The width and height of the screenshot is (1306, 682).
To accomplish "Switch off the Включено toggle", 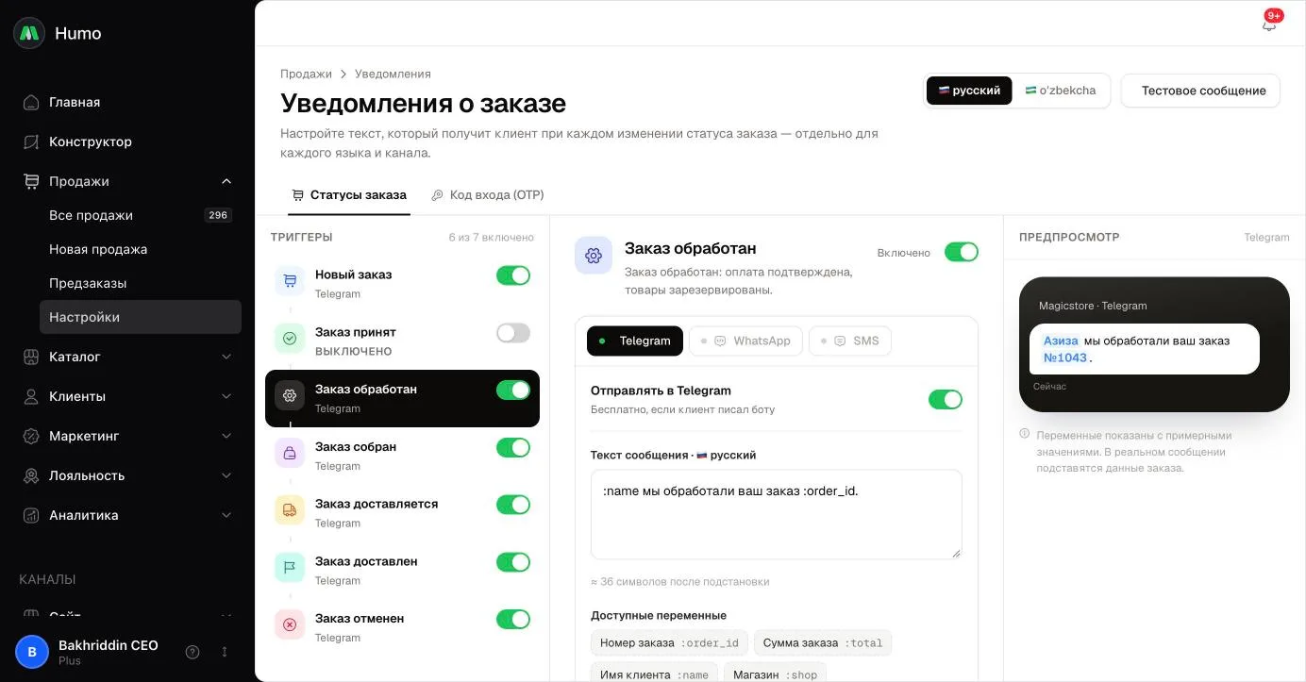I will click(x=962, y=252).
